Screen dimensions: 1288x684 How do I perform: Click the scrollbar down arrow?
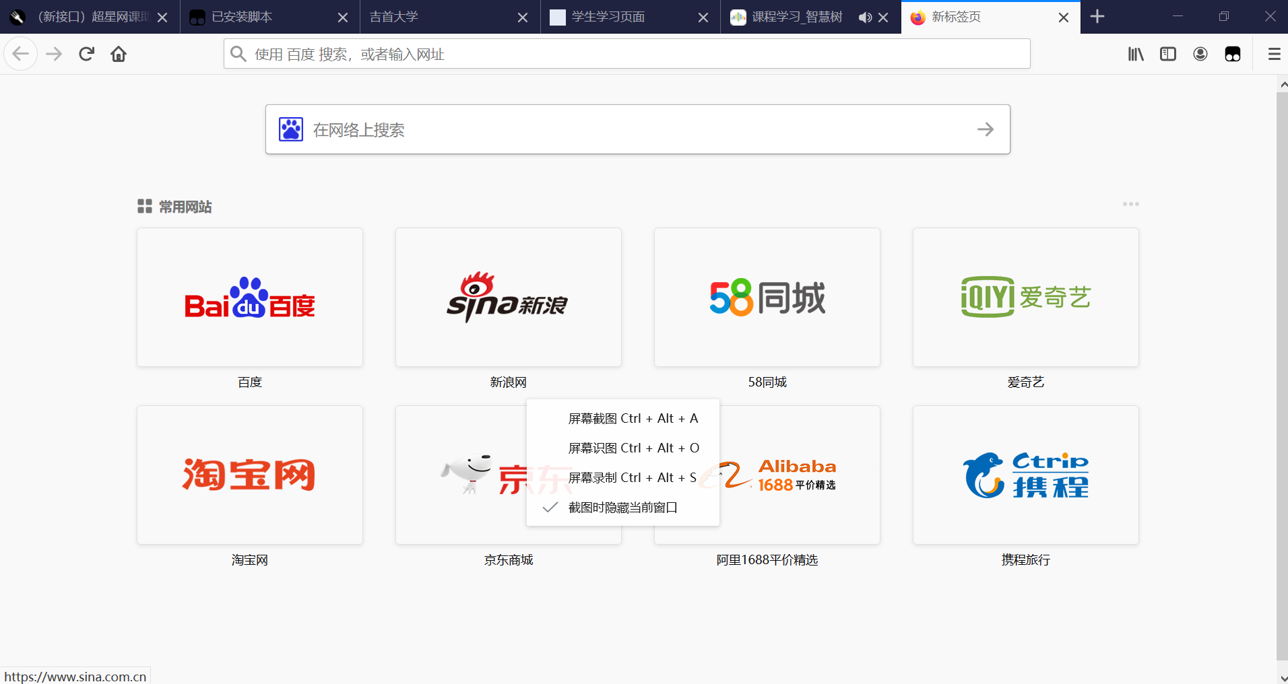coord(1282,678)
